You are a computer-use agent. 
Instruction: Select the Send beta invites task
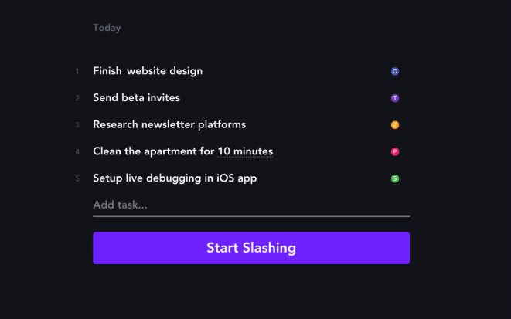(x=136, y=97)
